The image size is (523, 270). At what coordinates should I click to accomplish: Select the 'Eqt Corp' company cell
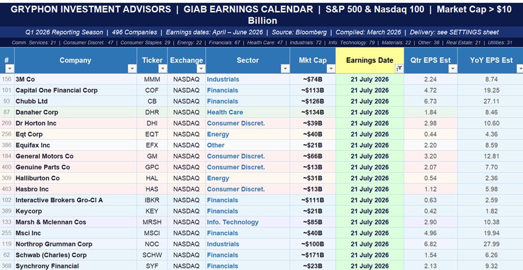(75, 134)
